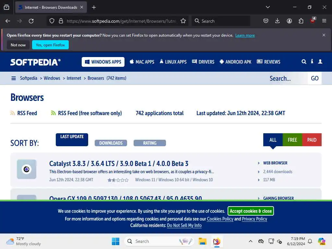
Task: Open the Firefox account icon
Action: point(289,21)
